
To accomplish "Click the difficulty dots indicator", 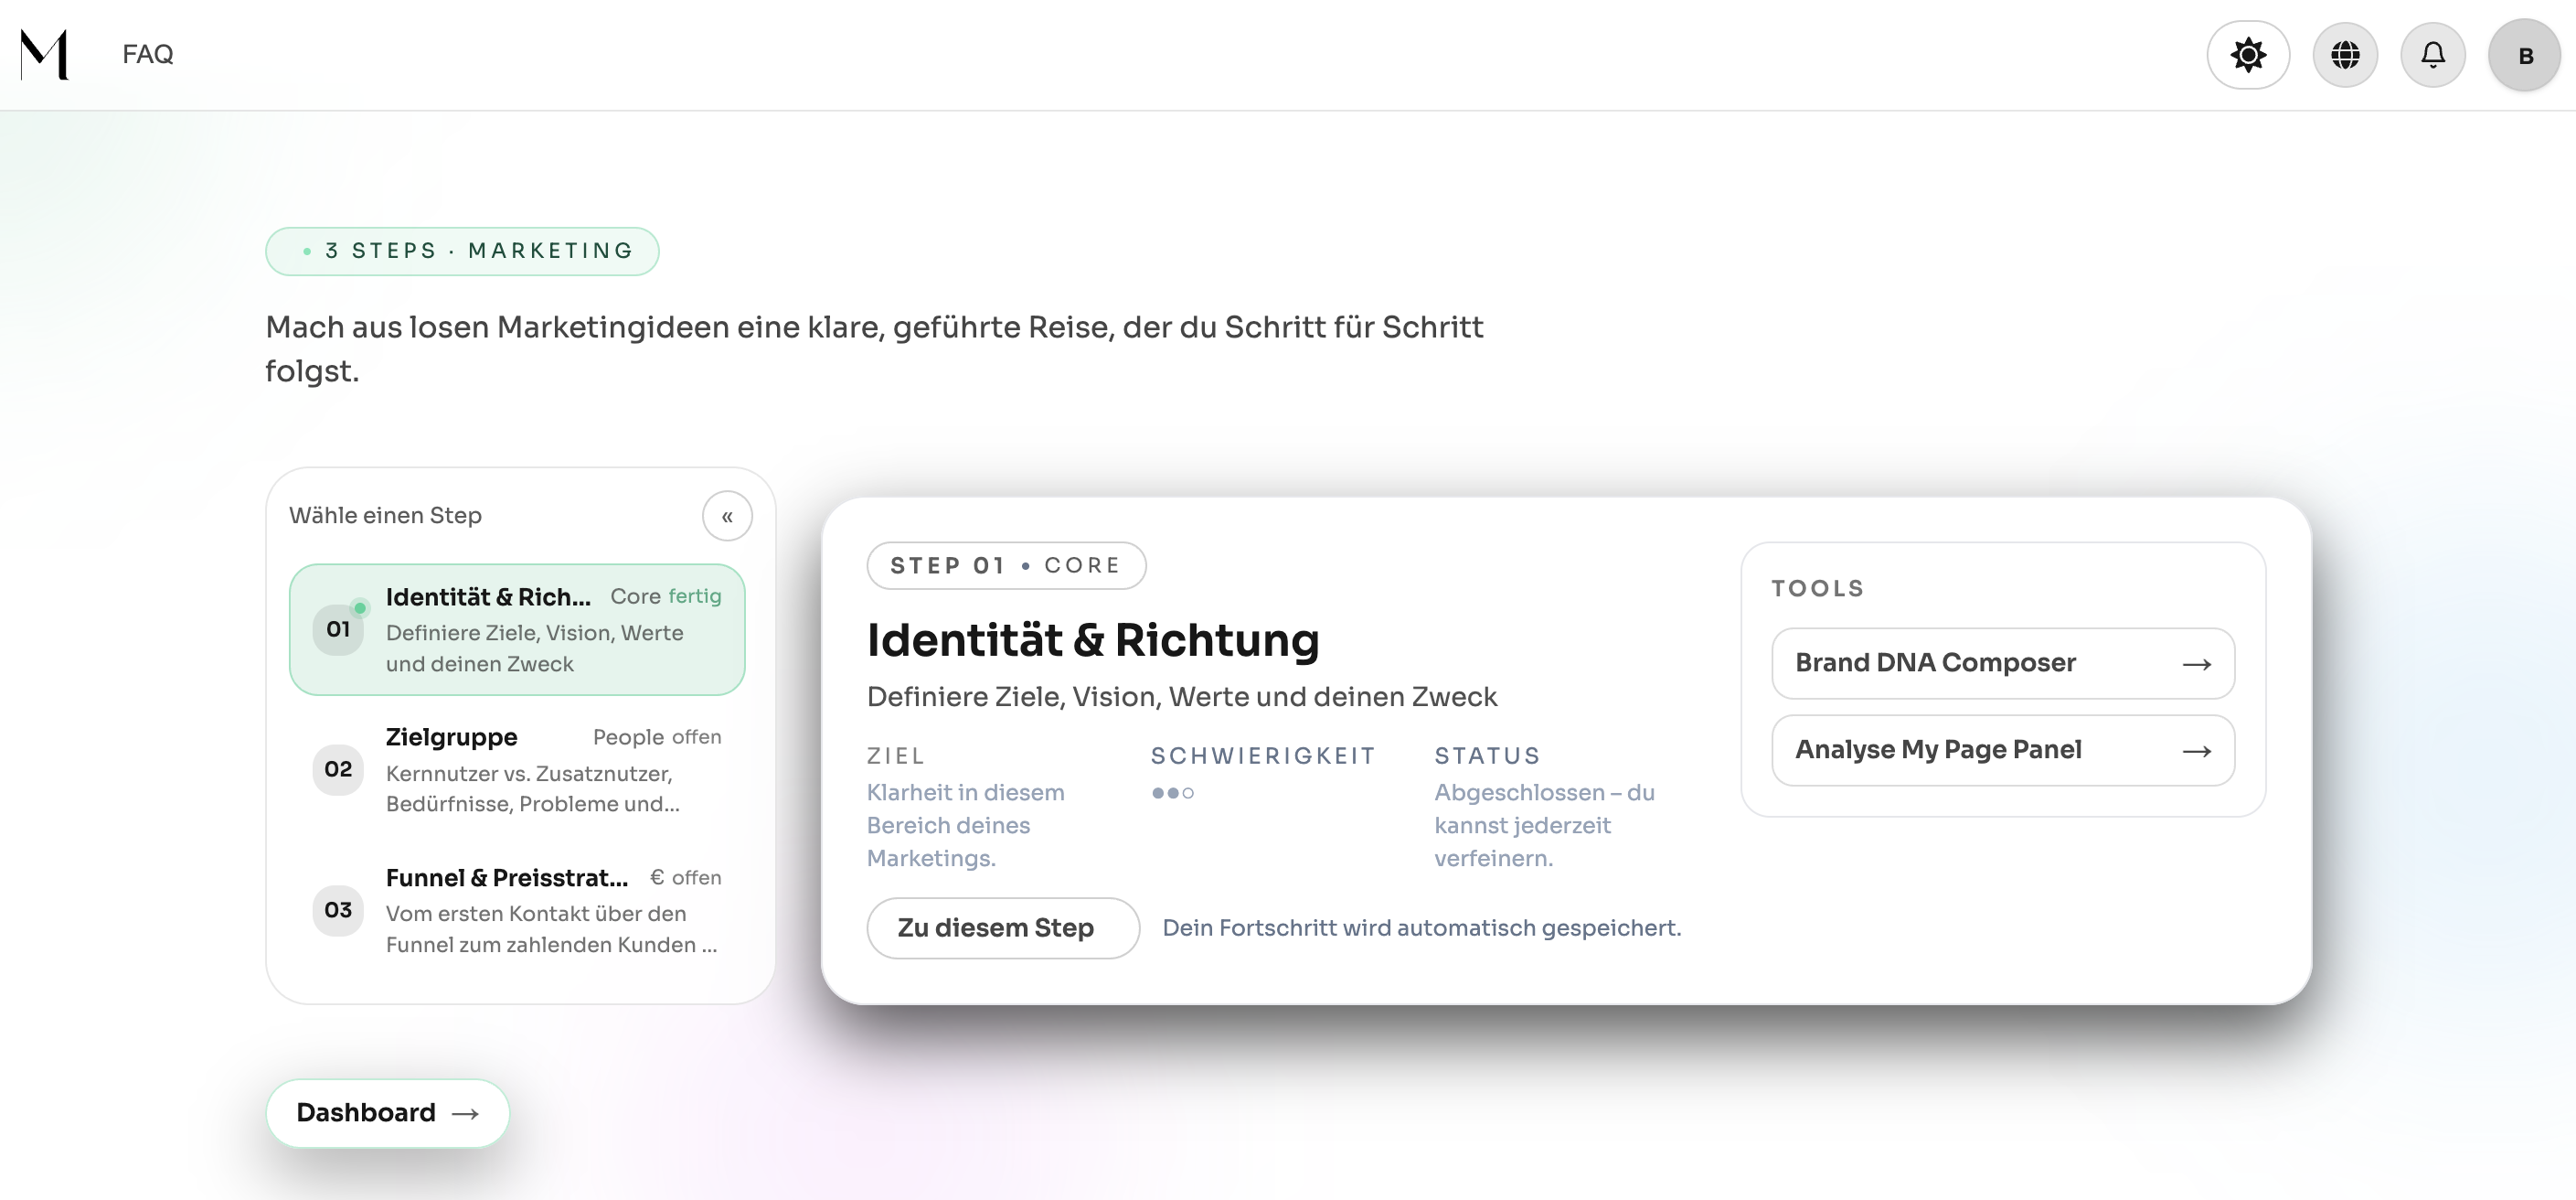I will 1173,793.
